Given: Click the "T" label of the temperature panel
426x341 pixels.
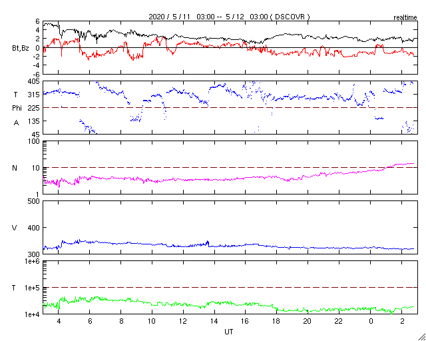Looking at the screenshot, I should pos(14,288).
